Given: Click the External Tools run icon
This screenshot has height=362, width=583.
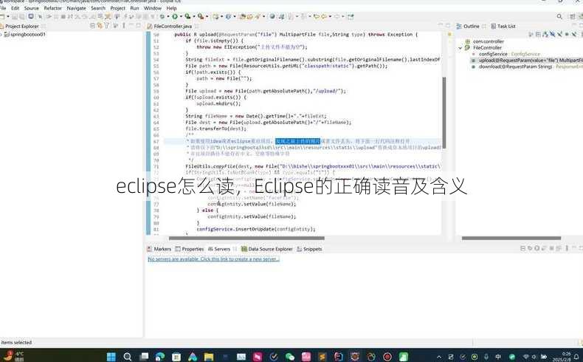Looking at the screenshot, I should [x=201, y=16].
